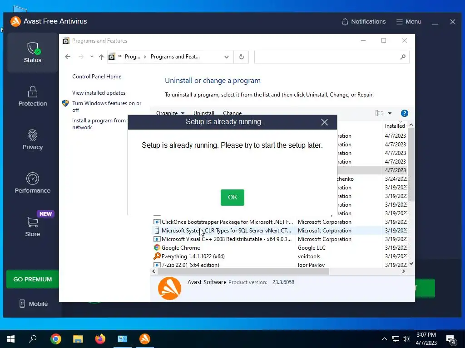
Task: Select Google Chrome in the program list
Action: point(180,248)
